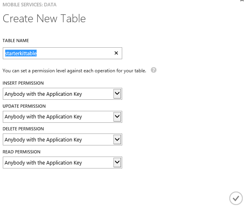Click the UPDATE PERMISSION label
This screenshot has width=246, height=209.
(24, 106)
